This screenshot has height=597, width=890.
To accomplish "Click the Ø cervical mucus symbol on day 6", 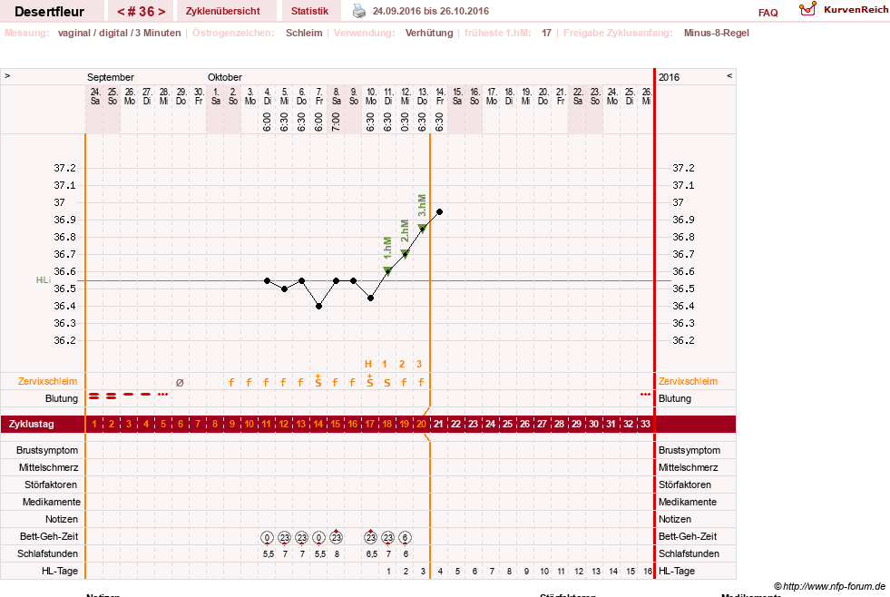I will pos(180,383).
